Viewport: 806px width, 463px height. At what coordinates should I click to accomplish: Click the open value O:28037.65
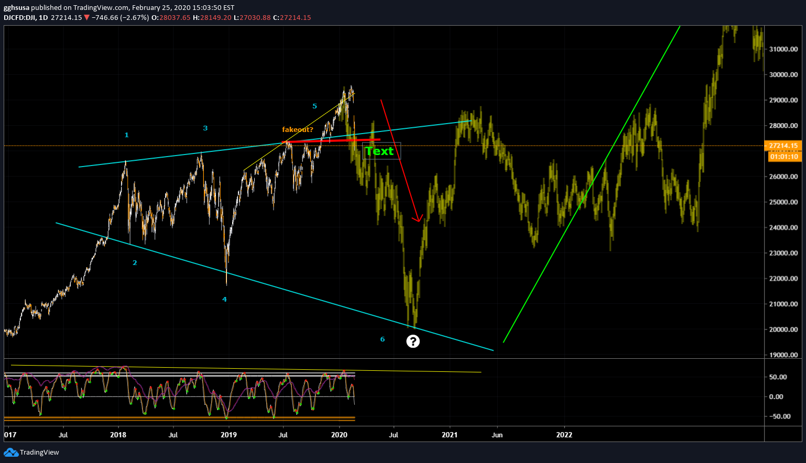[x=171, y=17]
